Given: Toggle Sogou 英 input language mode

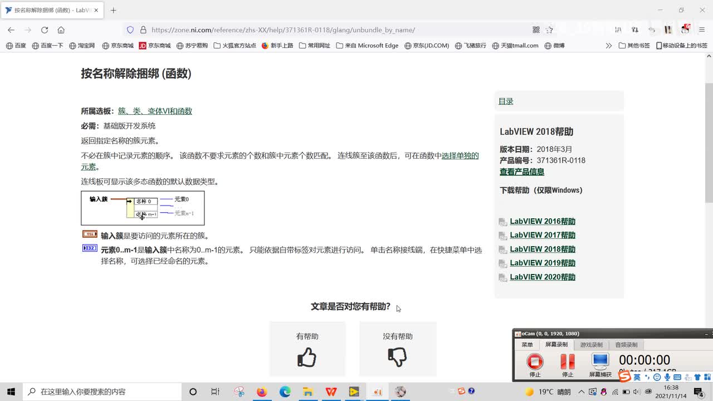Looking at the screenshot, I should click(x=637, y=378).
